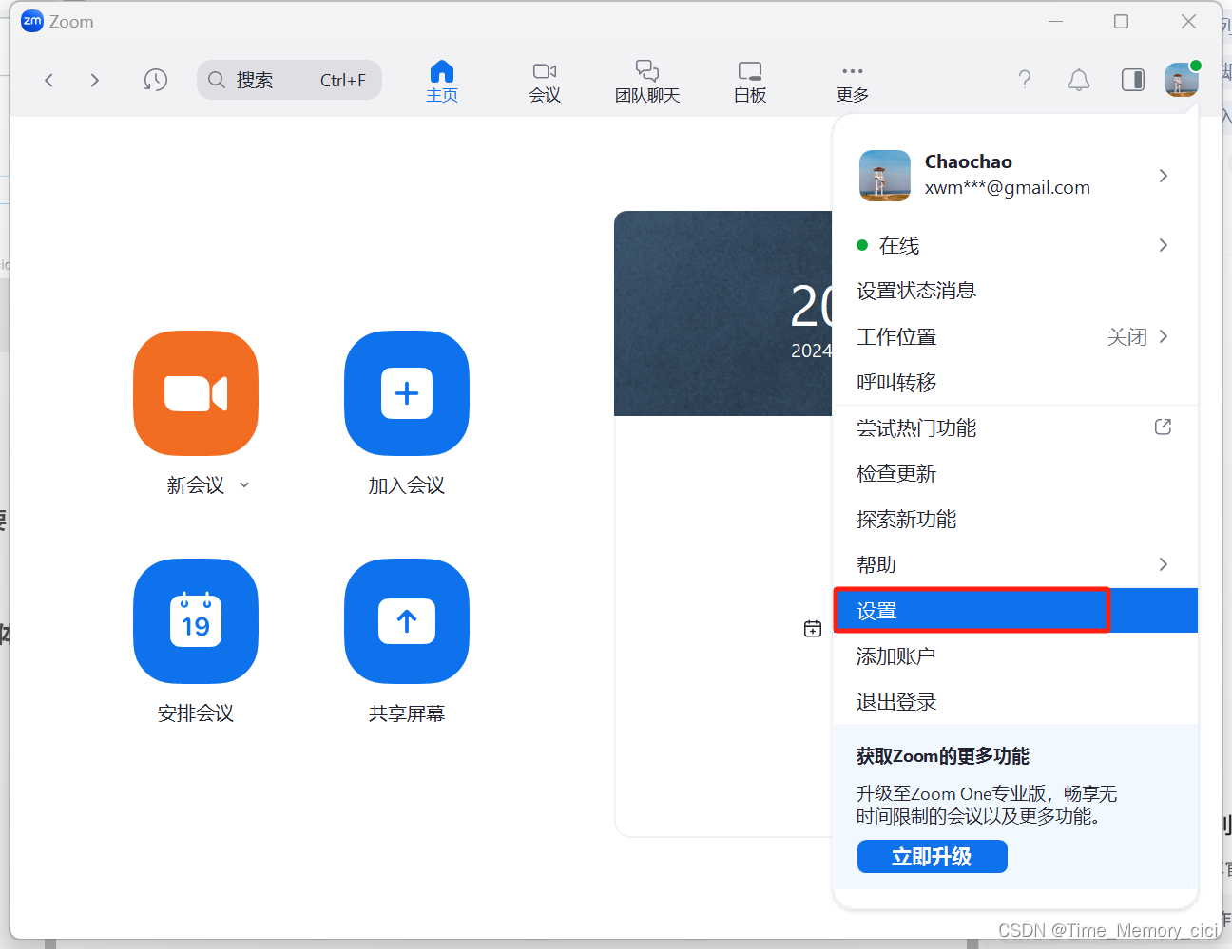Select 检查更新 menu item

click(x=1014, y=473)
